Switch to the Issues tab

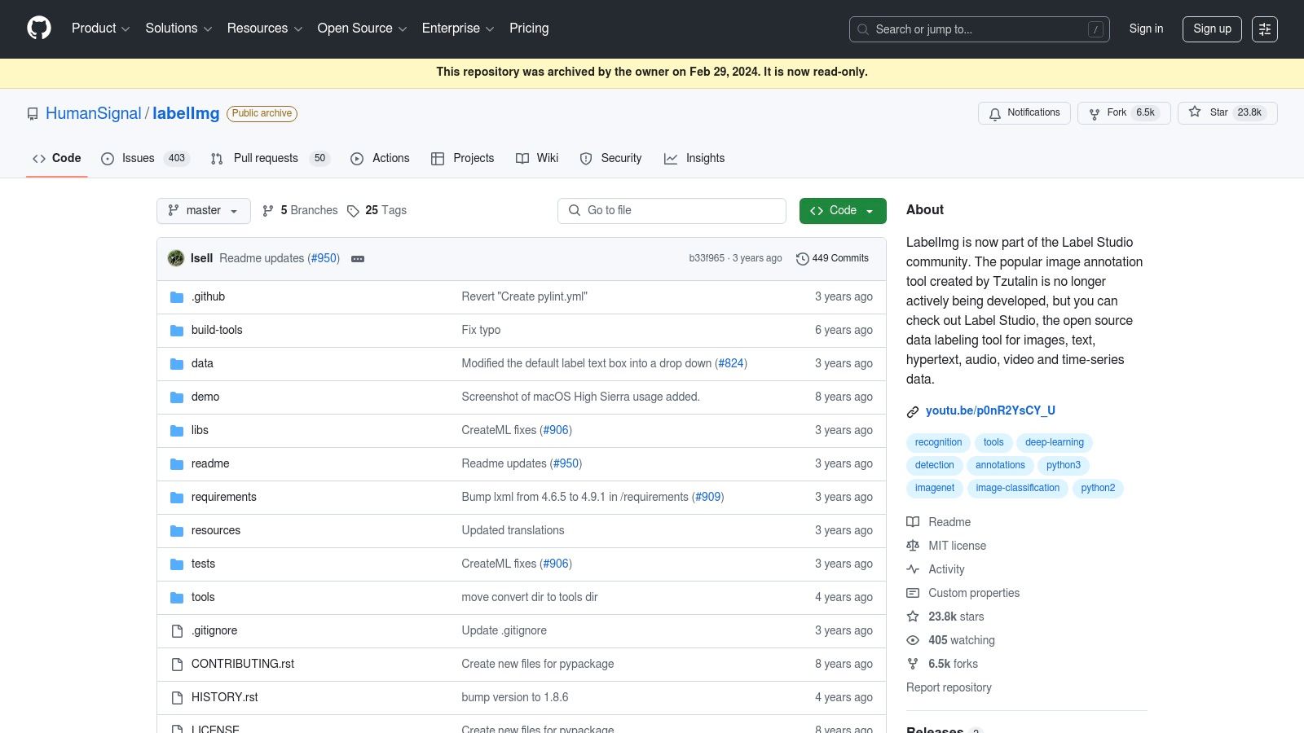pyautogui.click(x=145, y=159)
